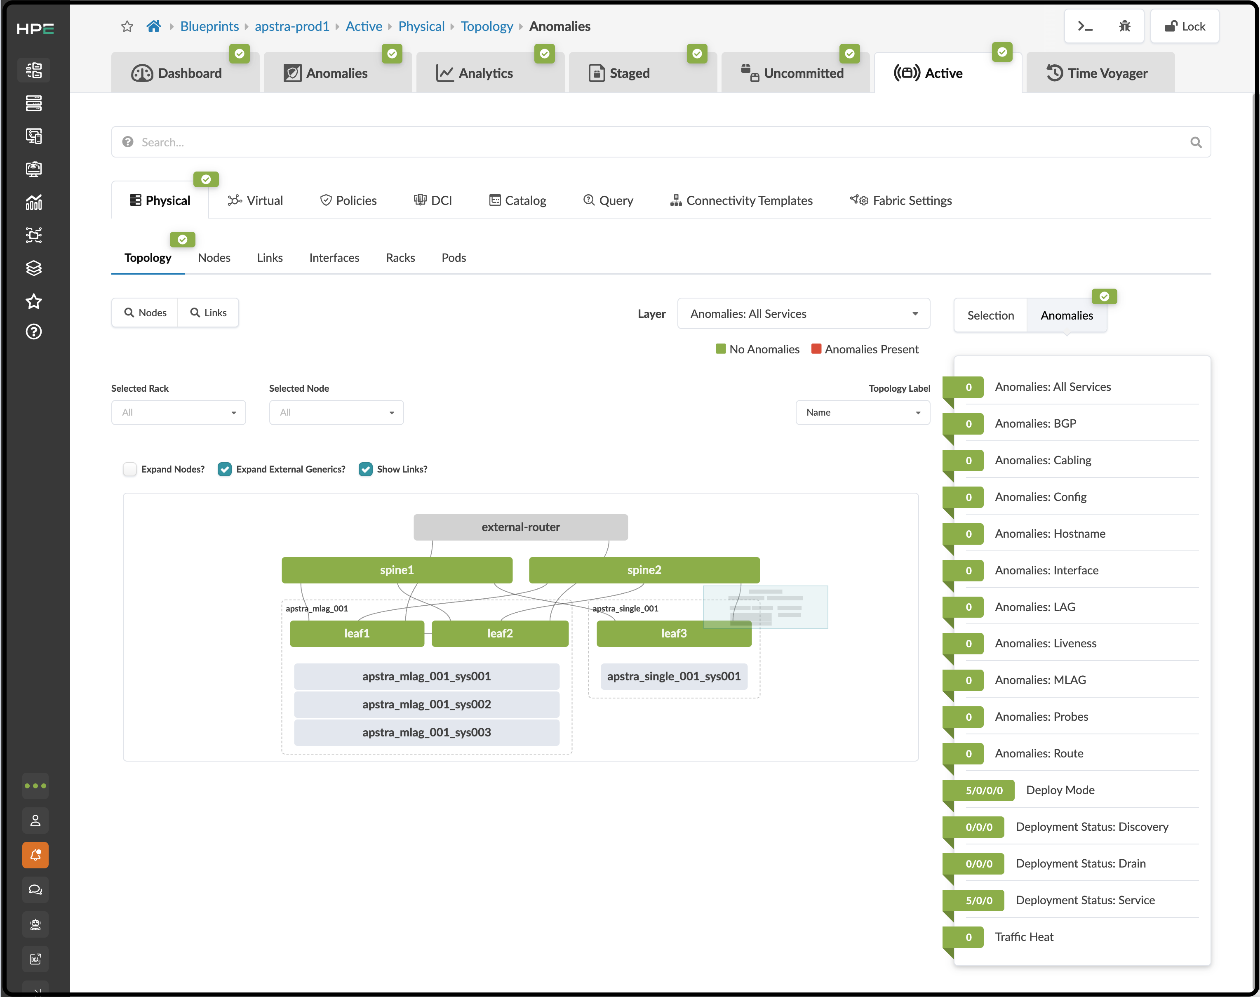Screen dimensions: 1260x997
Task: Open the Layer dropdown Anomalies: All Services
Action: pos(804,314)
